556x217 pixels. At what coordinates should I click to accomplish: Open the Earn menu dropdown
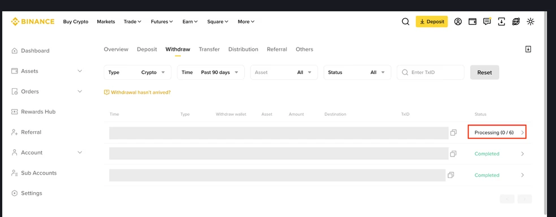click(190, 21)
